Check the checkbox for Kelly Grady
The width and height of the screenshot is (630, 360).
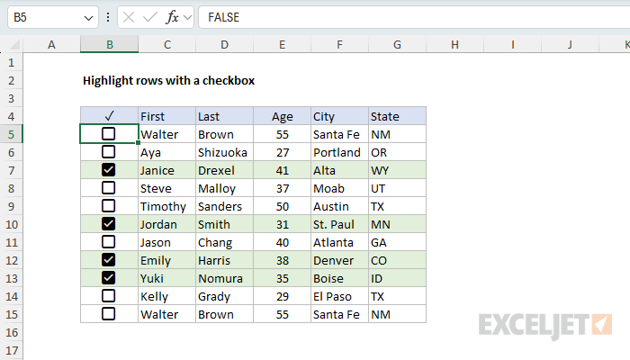coord(109,296)
